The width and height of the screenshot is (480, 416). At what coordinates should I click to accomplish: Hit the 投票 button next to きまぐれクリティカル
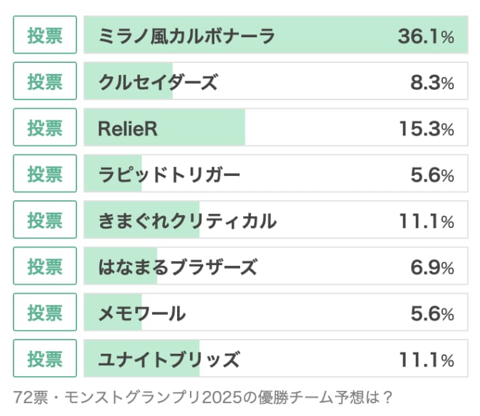45,220
